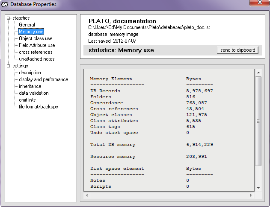The width and height of the screenshot is (270, 207).
Task: Click the vertical scrollbar thumb
Action: click(x=258, y=121)
